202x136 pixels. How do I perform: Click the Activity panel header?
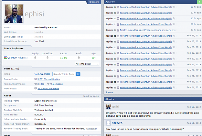(x=150, y=2)
